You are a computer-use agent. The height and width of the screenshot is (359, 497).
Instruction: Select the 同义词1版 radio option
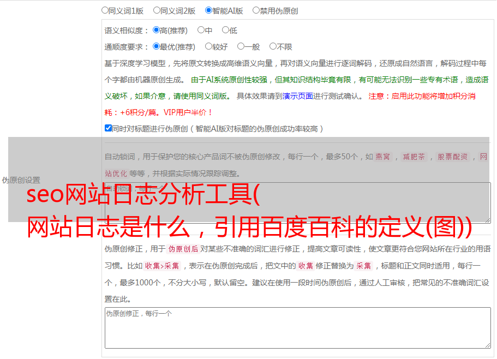(x=105, y=10)
